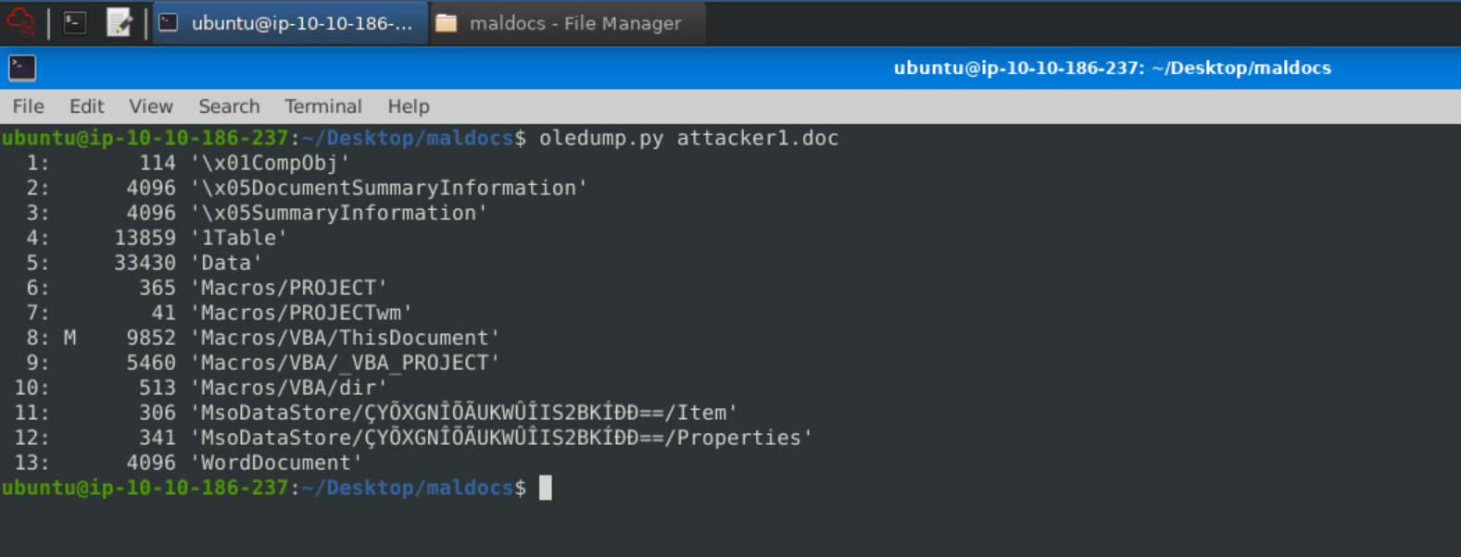Image resolution: width=1461 pixels, height=557 pixels.
Task: Open the File menu
Action: tap(28, 106)
